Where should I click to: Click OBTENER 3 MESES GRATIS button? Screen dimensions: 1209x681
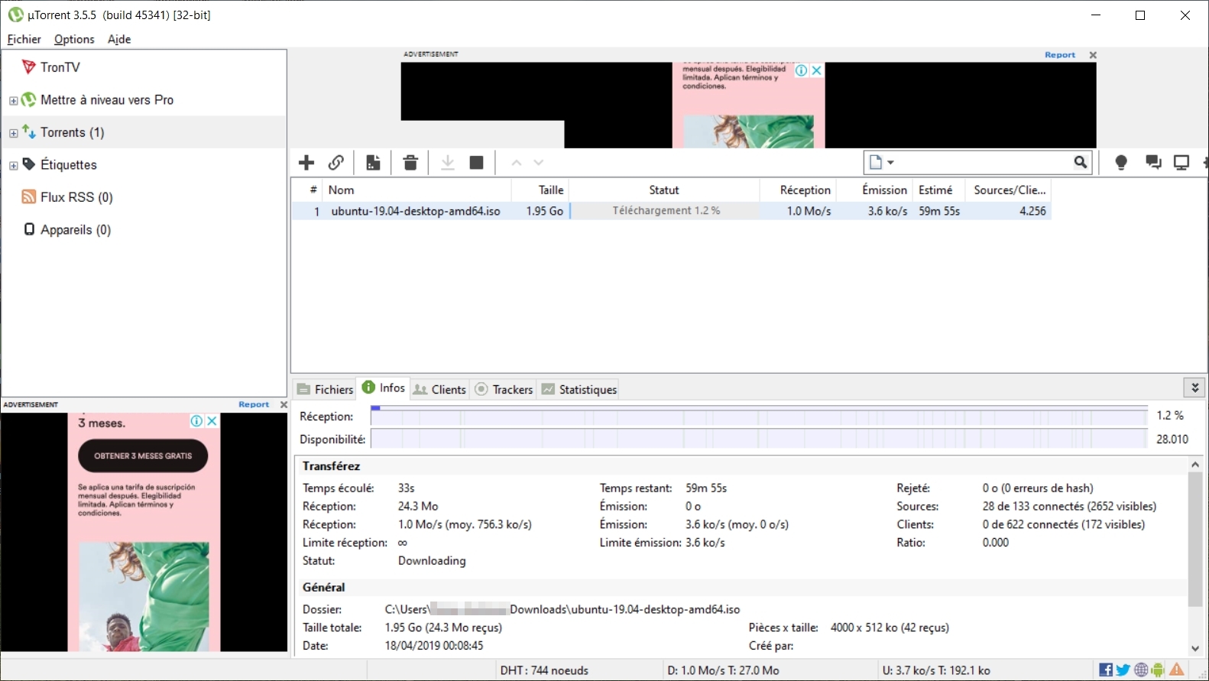143,456
